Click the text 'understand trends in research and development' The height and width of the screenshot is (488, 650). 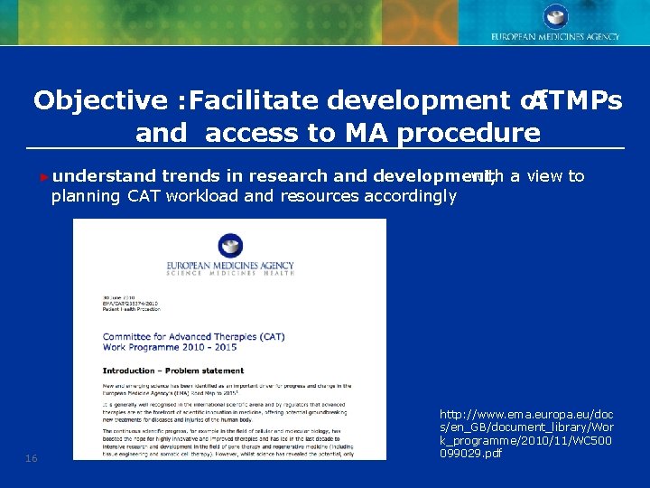(274, 176)
